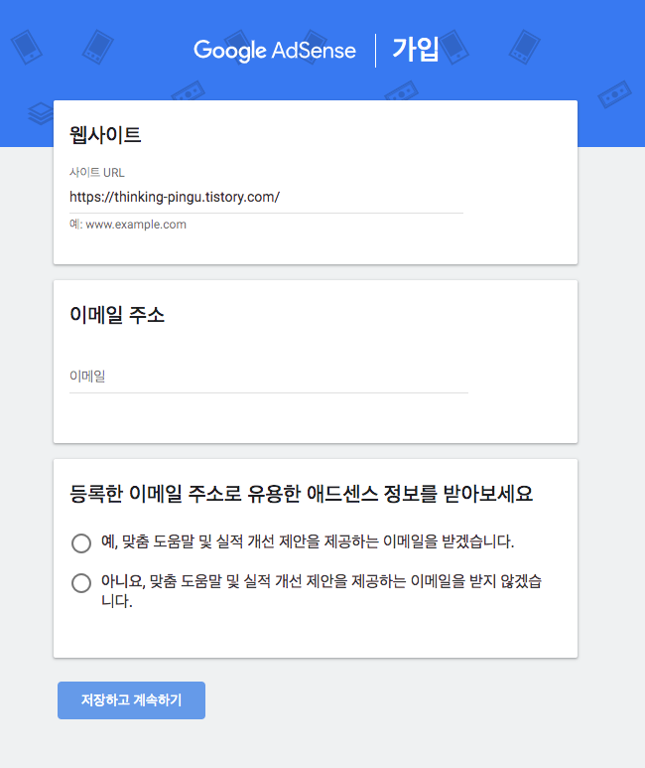
Task: Select the '예' option to receive emails
Action: (x=81, y=542)
